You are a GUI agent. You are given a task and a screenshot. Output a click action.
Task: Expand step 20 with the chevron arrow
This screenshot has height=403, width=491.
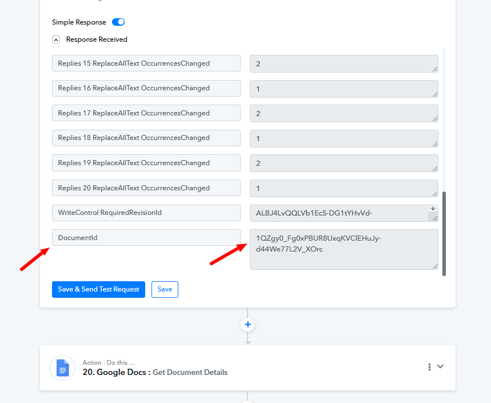coord(440,367)
